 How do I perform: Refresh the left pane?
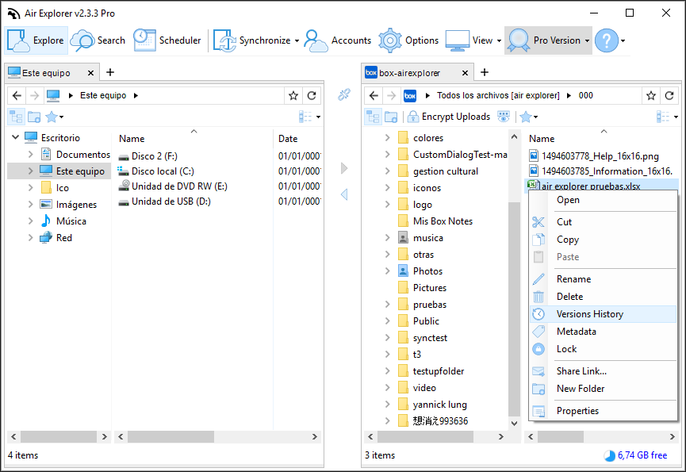point(312,95)
